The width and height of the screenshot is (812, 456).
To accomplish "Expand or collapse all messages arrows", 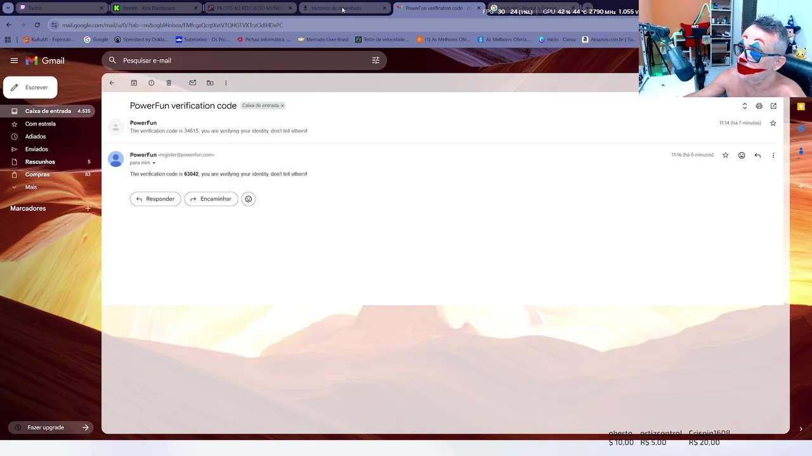I will 745,106.
